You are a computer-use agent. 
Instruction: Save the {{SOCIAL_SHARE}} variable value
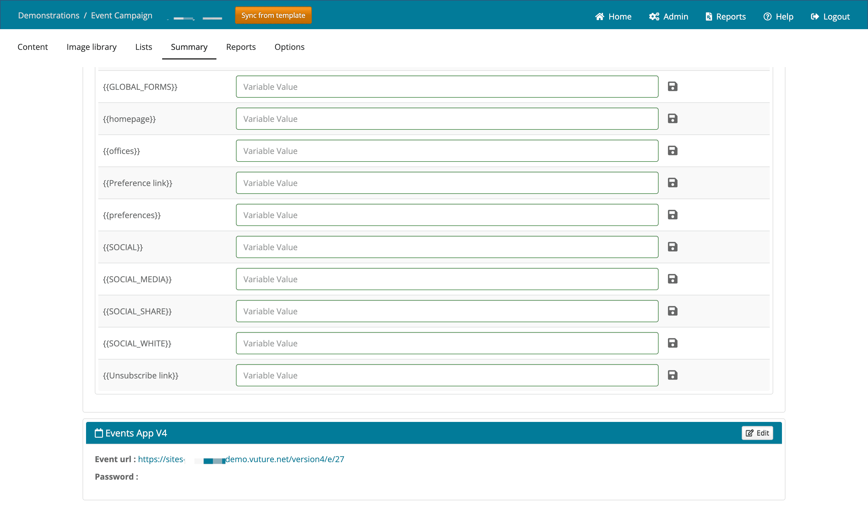(x=672, y=311)
